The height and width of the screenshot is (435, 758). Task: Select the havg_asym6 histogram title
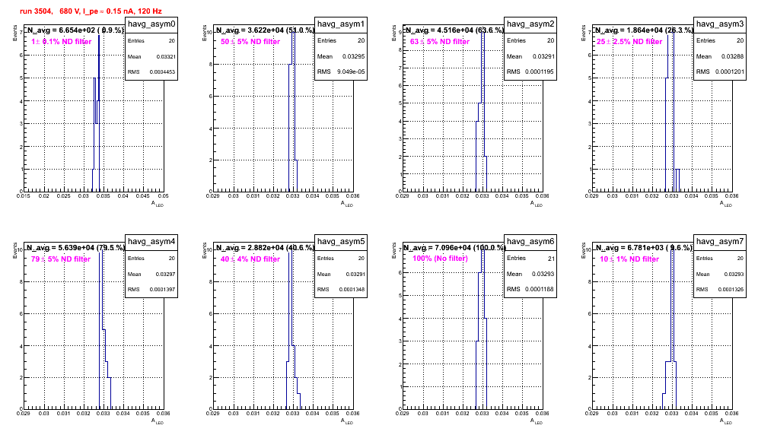pos(530,242)
